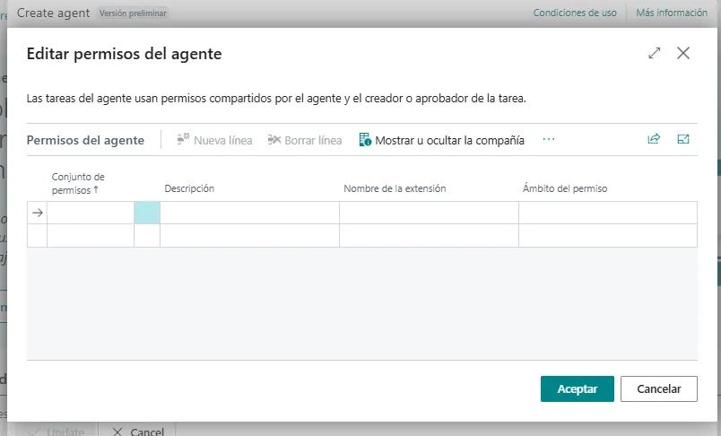Close the Editar permisos del agente dialog

click(683, 54)
